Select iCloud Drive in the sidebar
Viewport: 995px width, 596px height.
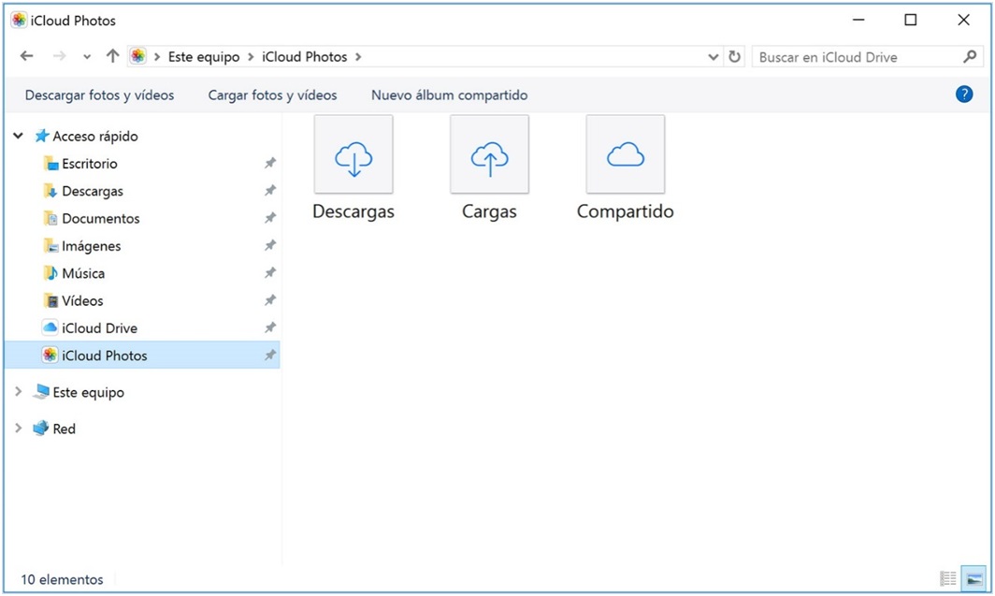point(100,327)
